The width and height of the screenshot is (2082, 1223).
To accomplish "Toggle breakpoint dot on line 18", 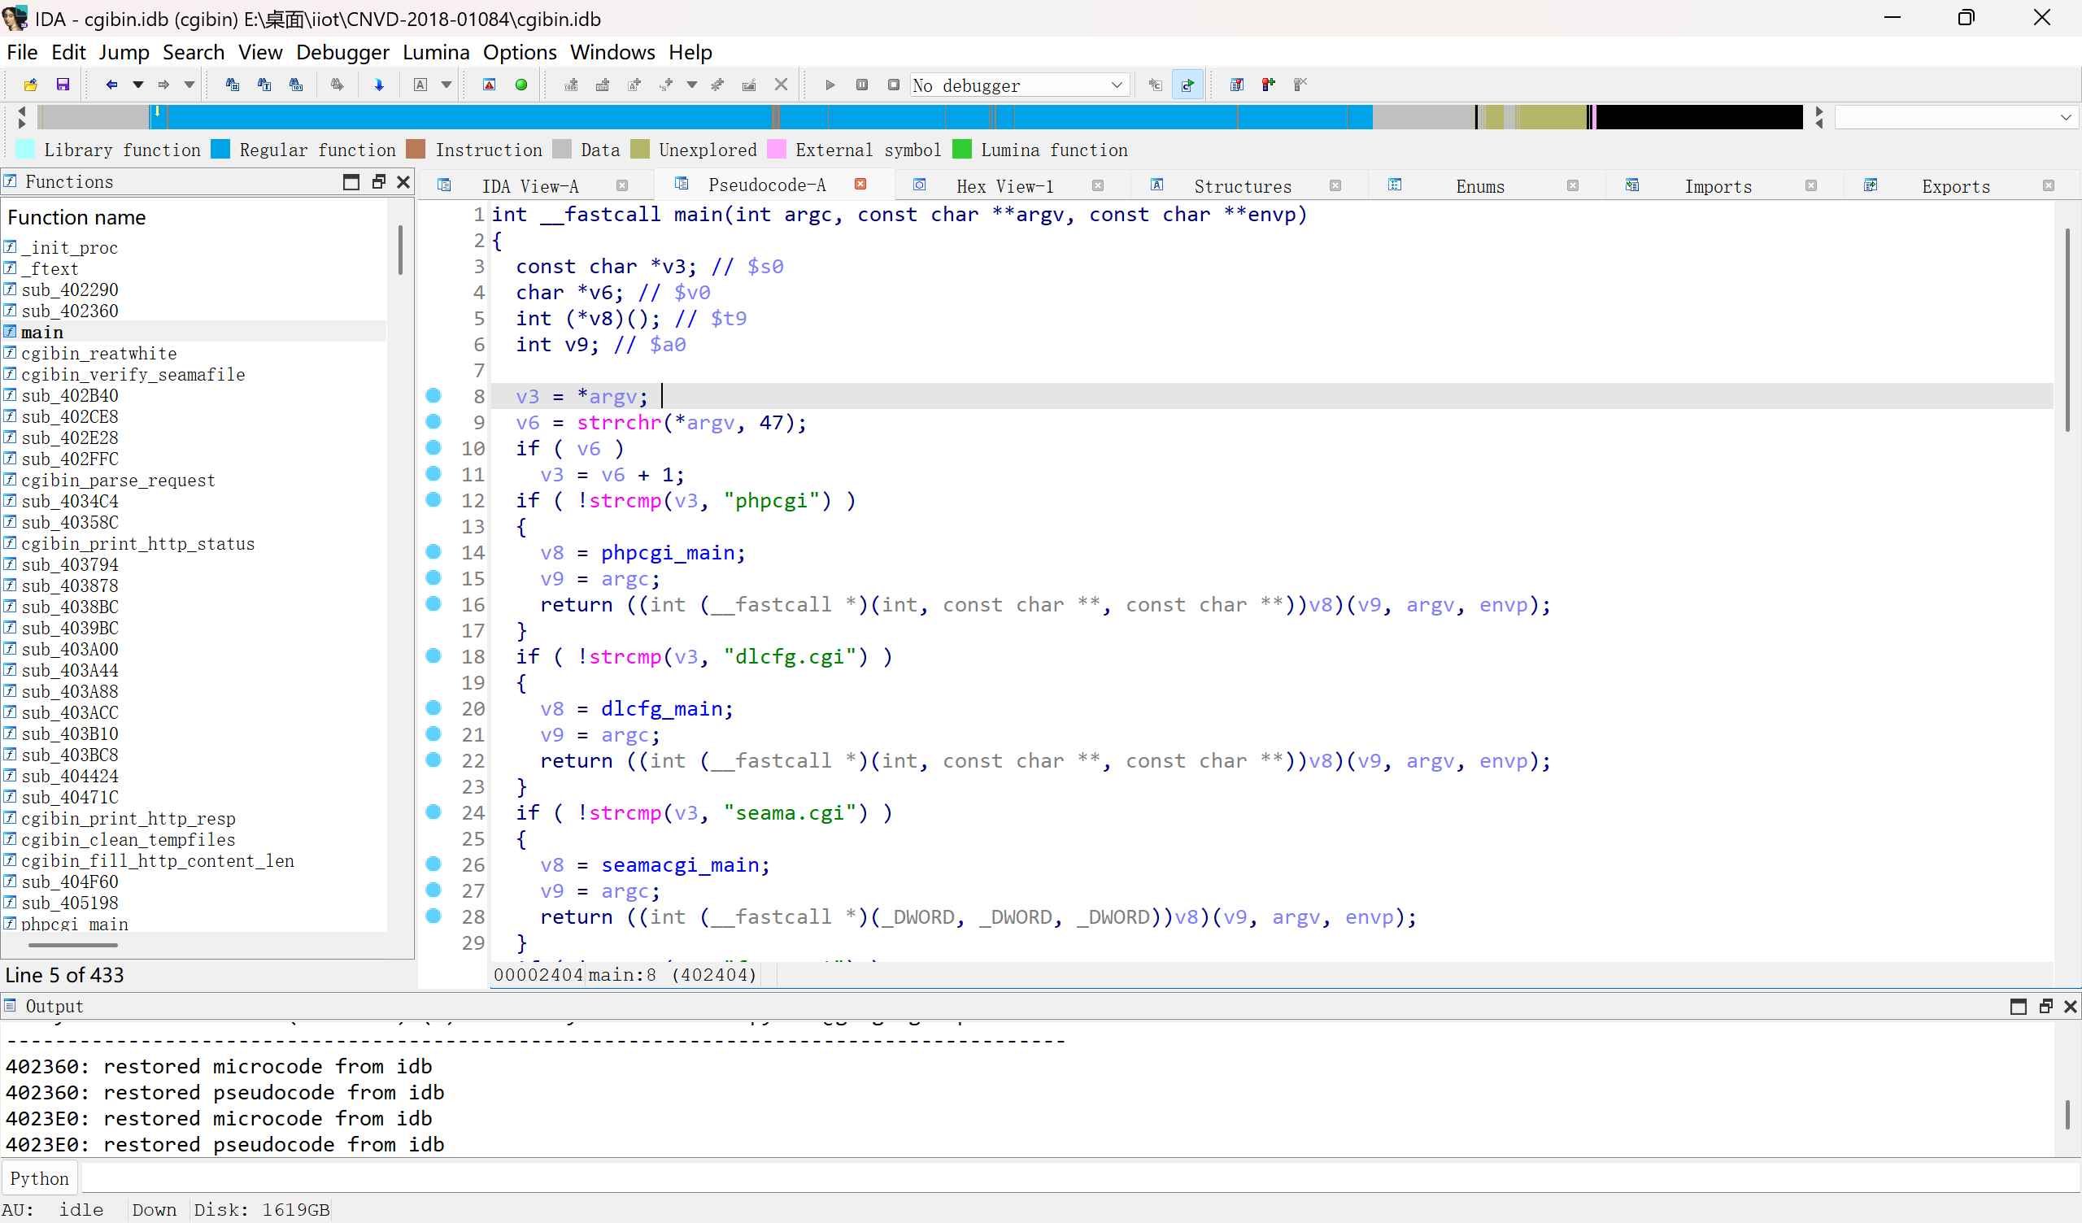I will pyautogui.click(x=433, y=655).
